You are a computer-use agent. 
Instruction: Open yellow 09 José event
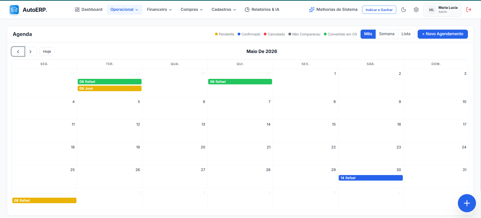point(110,88)
